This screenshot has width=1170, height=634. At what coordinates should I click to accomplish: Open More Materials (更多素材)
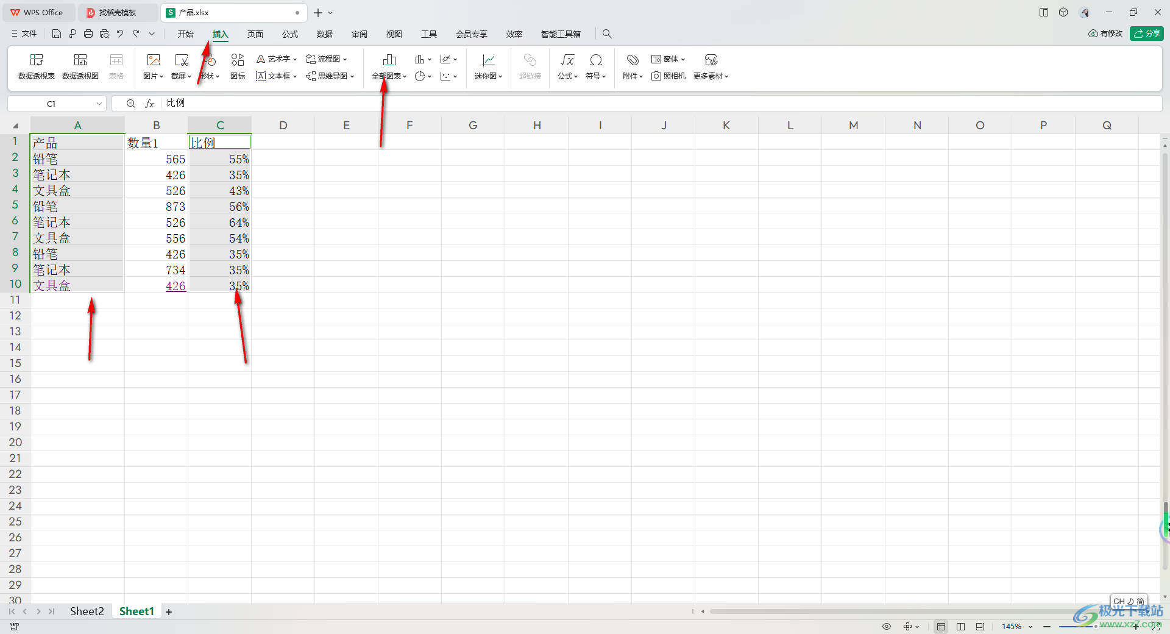711,66
